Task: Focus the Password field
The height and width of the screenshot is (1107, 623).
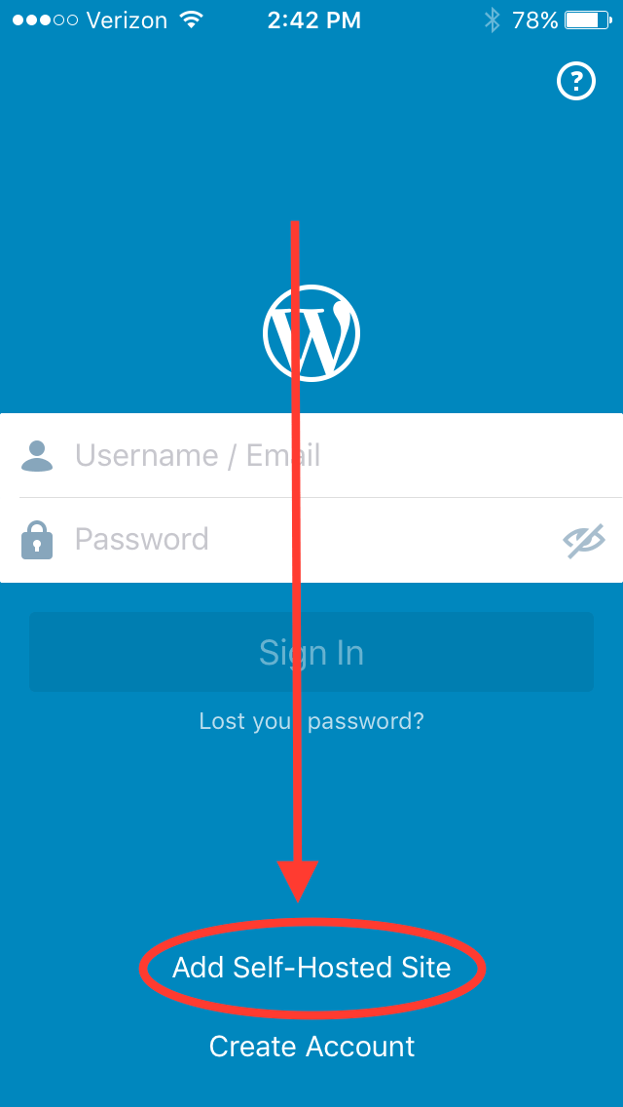Action: (x=311, y=540)
